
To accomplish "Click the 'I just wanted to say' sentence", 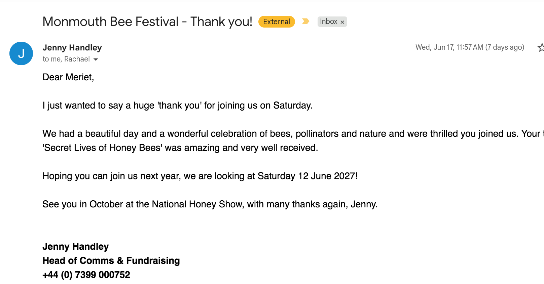I will pyautogui.click(x=178, y=106).
